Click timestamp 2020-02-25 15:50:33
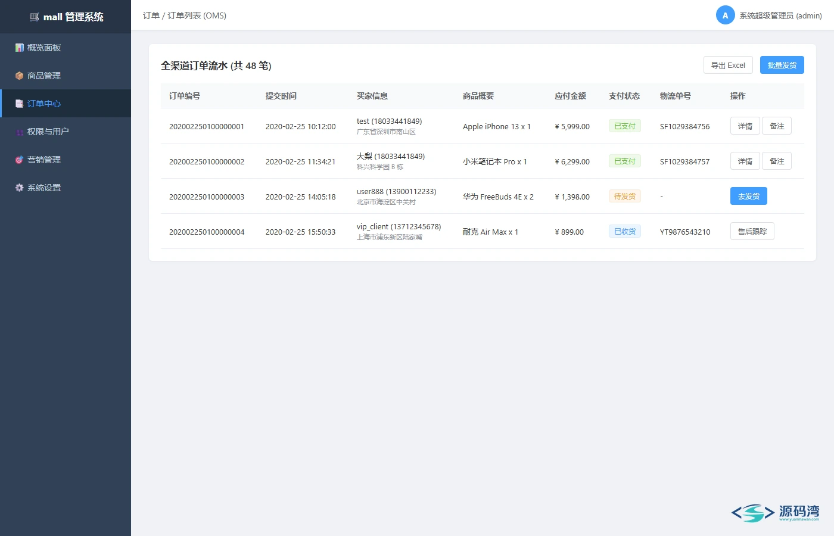 [301, 232]
